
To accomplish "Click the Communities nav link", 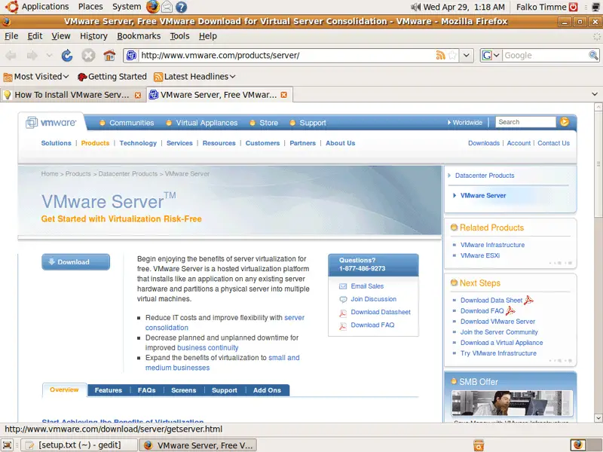I will click(x=131, y=123).
